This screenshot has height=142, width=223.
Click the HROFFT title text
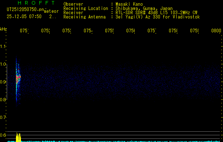coord(37,3)
